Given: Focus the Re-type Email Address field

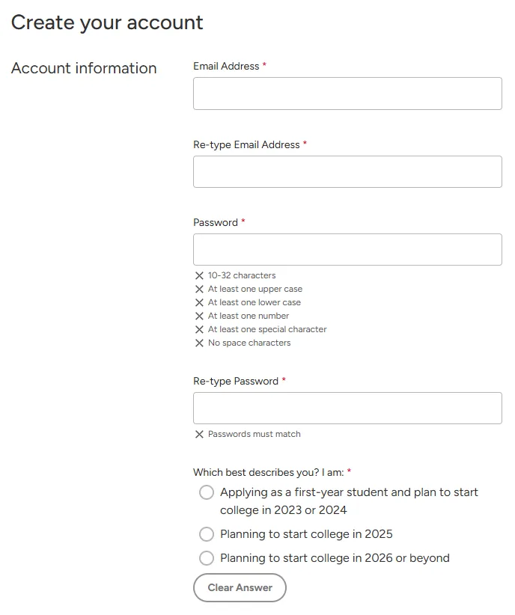Looking at the screenshot, I should (347, 171).
